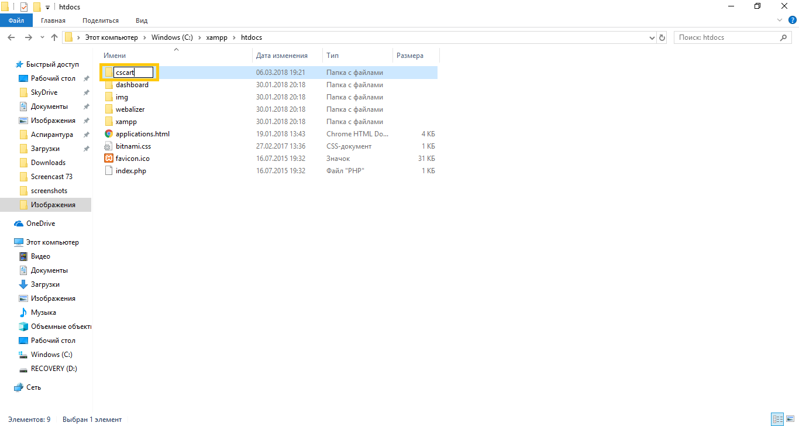Click Быстрый доступ star icon
The image size is (799, 426).
[x=19, y=64]
